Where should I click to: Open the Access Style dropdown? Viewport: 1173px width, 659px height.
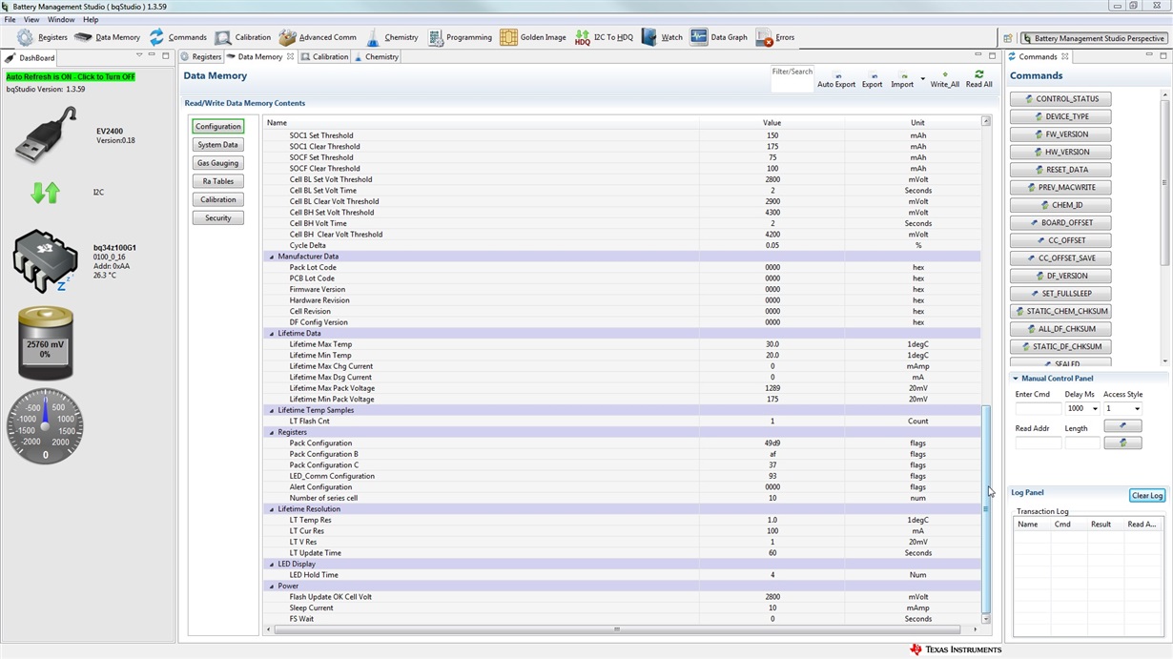(1136, 408)
